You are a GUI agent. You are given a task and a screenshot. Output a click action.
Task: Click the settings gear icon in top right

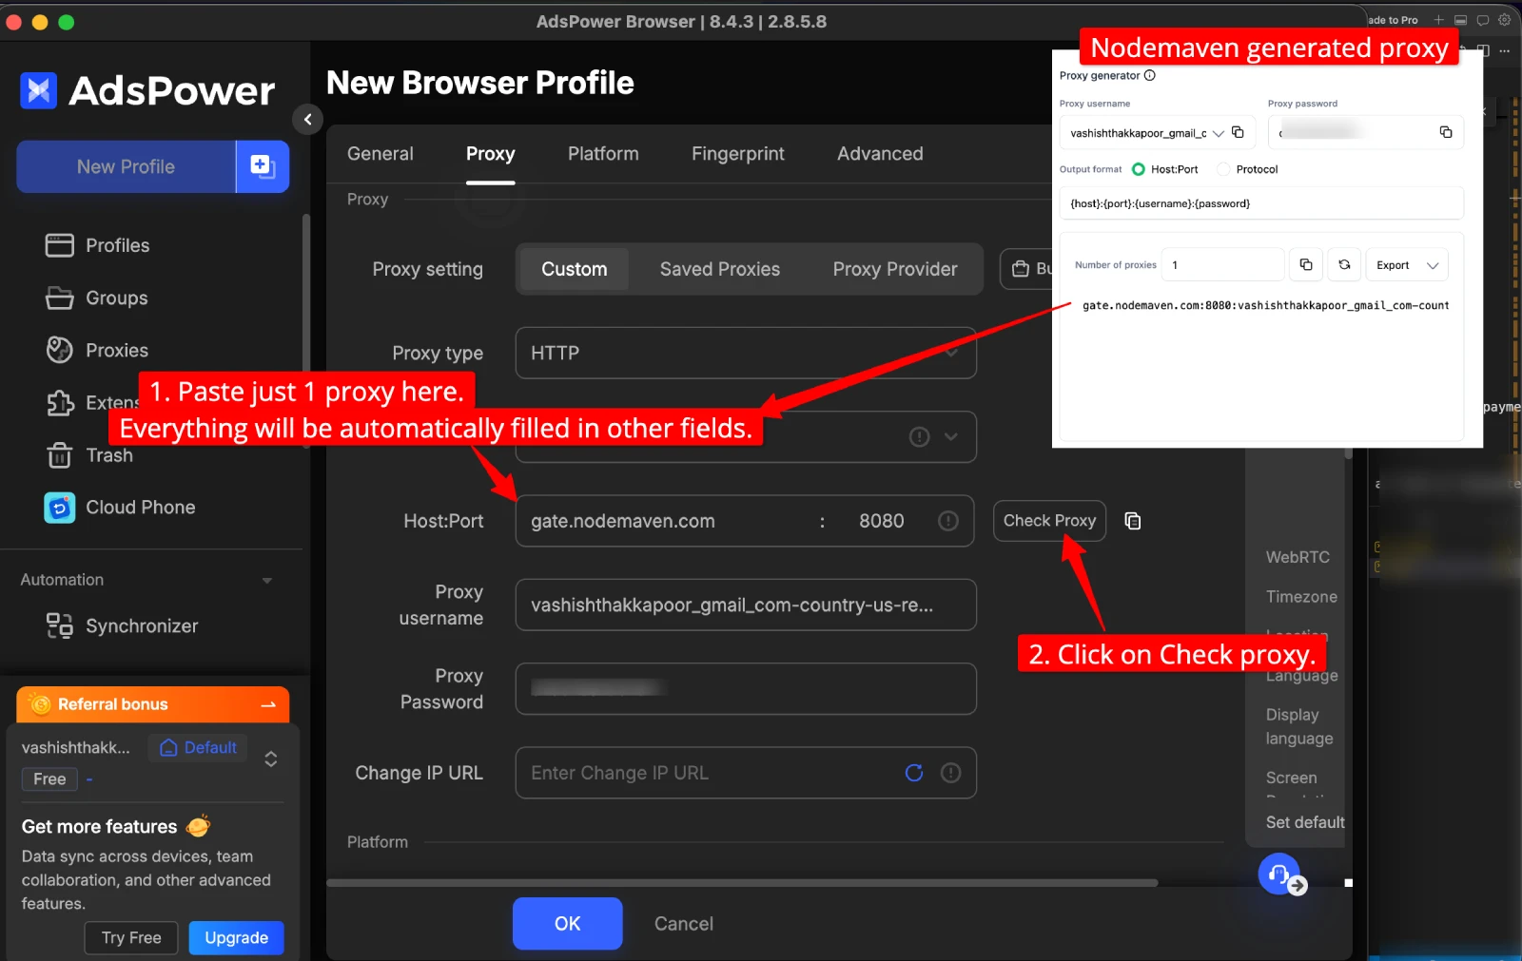(x=1504, y=20)
